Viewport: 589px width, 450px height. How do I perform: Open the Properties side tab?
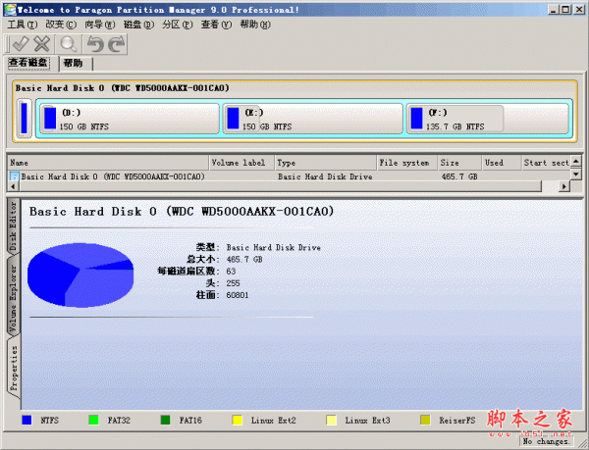point(14,368)
